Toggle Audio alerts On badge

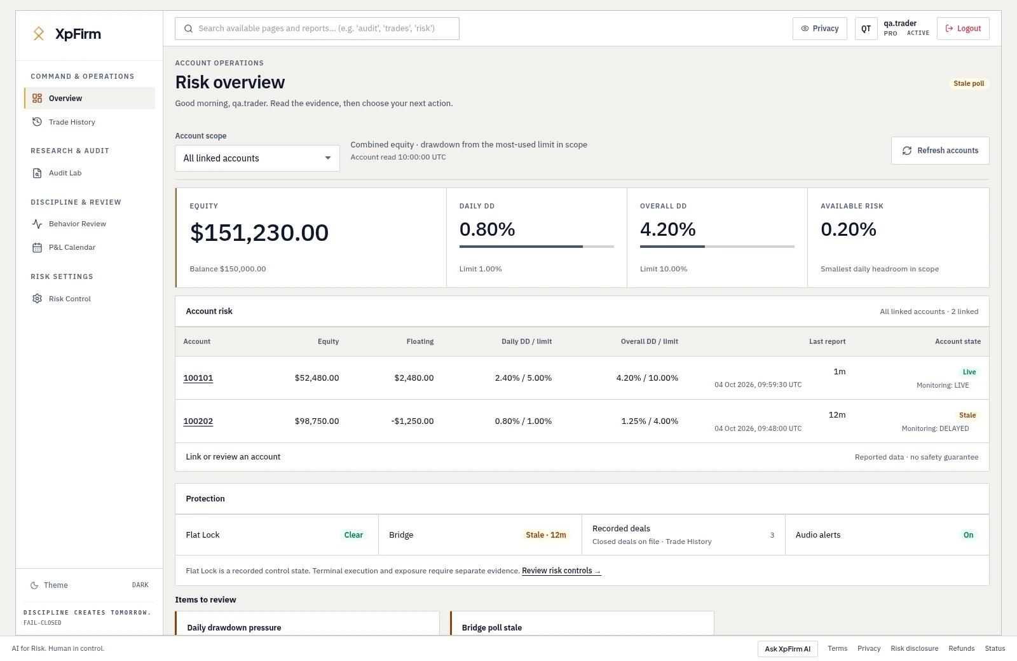pyautogui.click(x=968, y=535)
